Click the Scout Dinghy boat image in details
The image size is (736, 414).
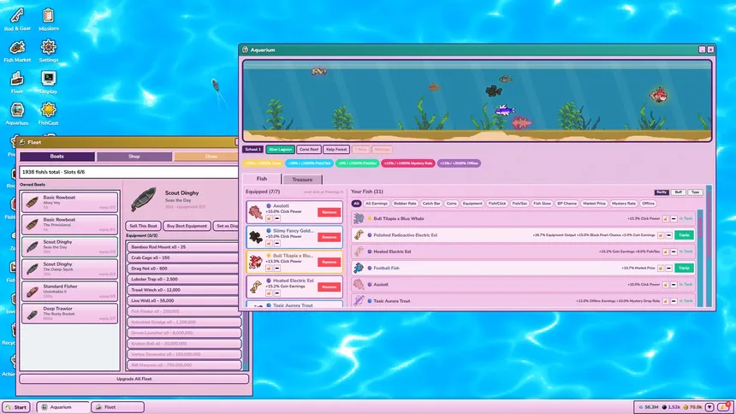pyautogui.click(x=144, y=199)
